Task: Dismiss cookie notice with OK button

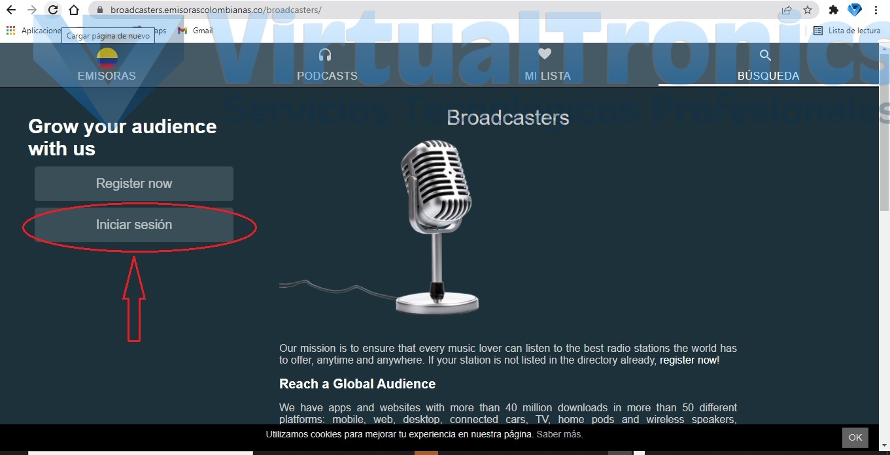Action: (x=855, y=437)
